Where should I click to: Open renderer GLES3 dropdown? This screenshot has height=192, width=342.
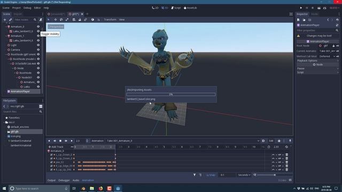[x=334, y=8]
